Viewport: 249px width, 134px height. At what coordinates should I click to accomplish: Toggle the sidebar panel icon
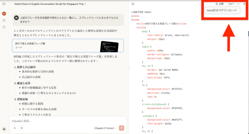tap(4, 4)
